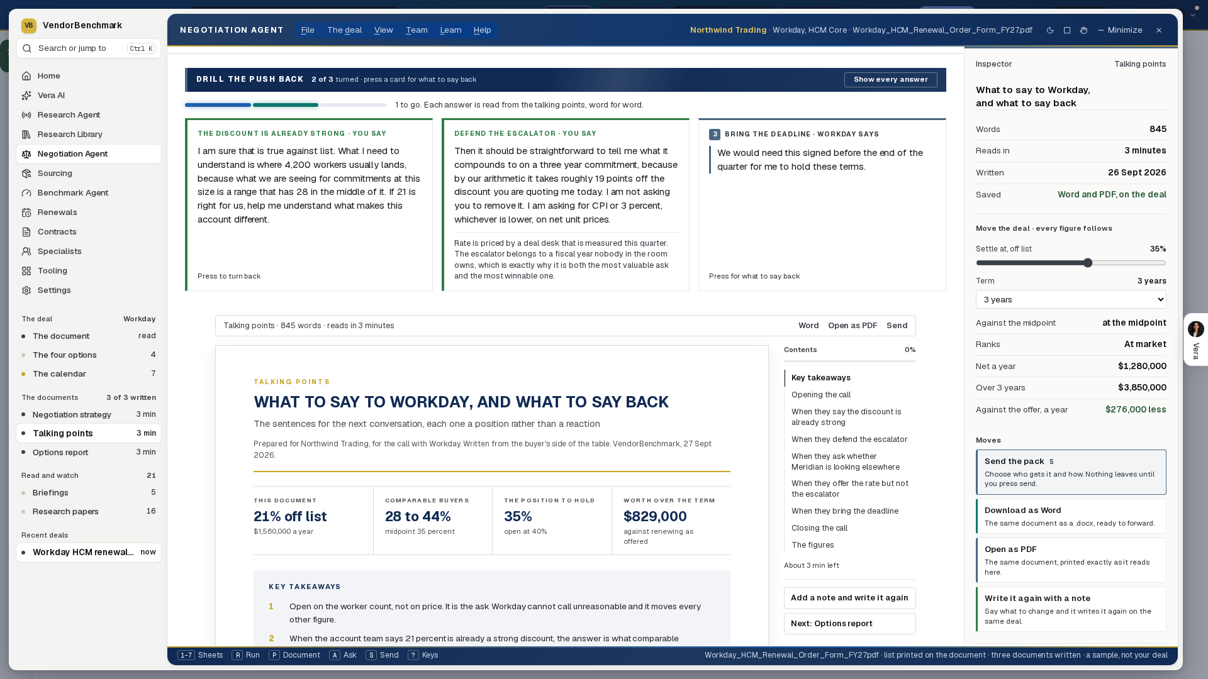Click the search magnifier icon
The height and width of the screenshot is (679, 1208).
[28, 48]
